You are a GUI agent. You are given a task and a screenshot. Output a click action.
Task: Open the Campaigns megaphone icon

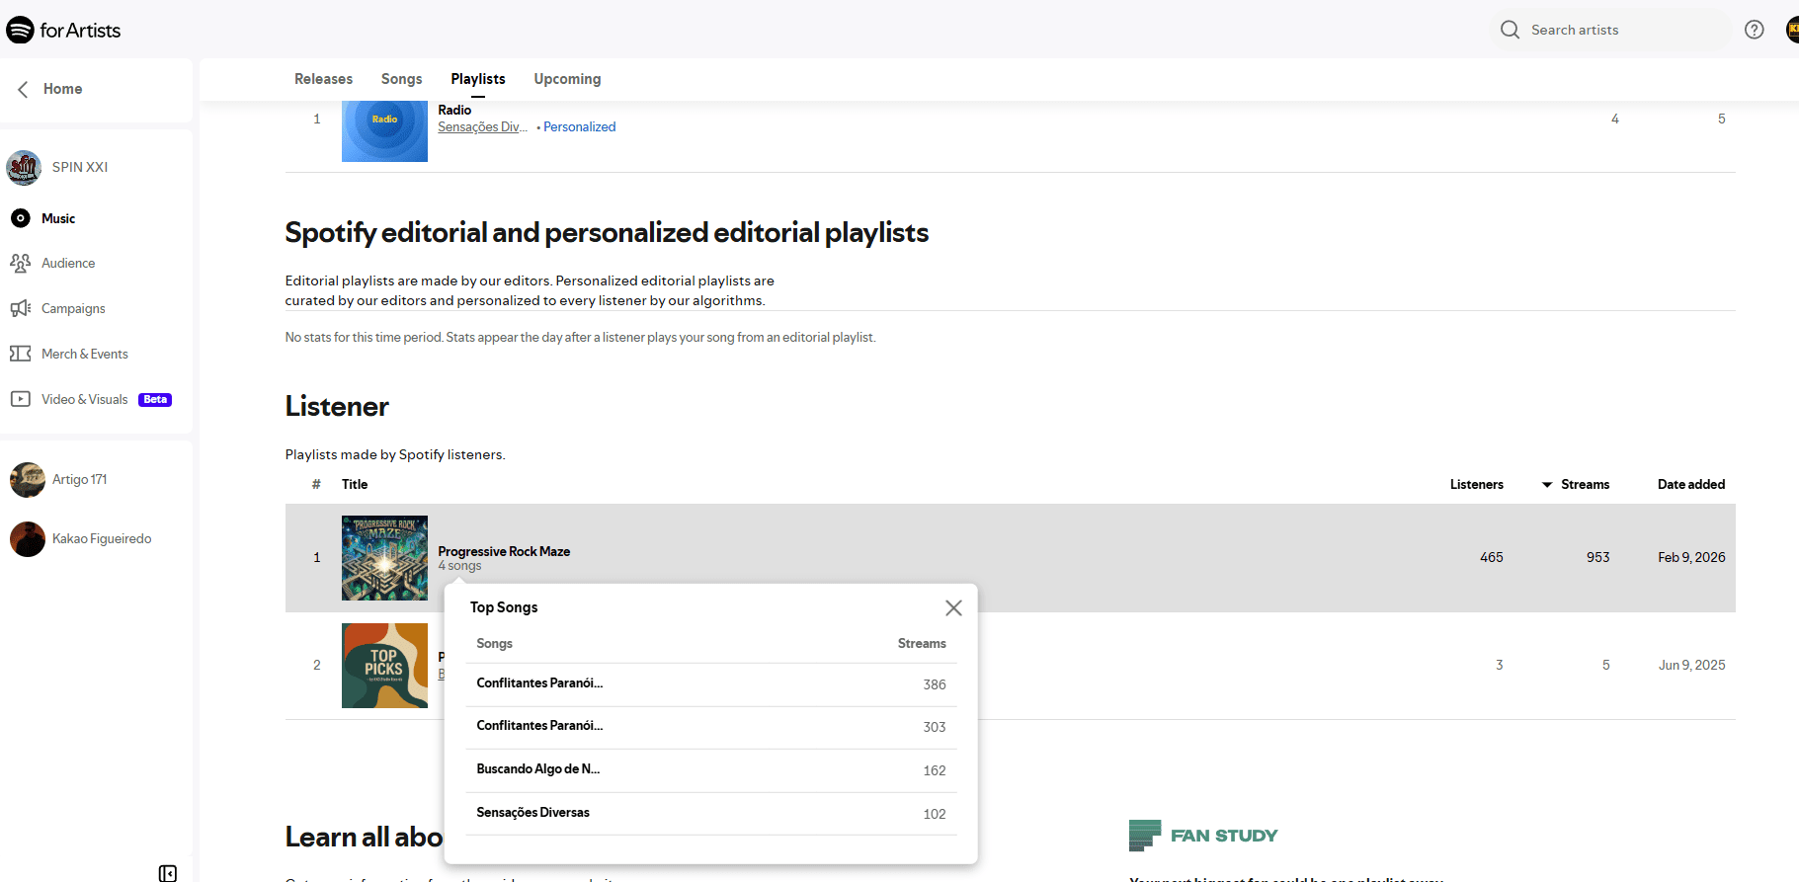tap(20, 308)
